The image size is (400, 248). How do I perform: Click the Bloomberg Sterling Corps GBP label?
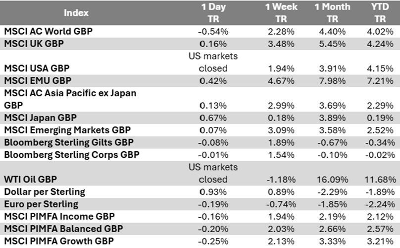(x=72, y=155)
